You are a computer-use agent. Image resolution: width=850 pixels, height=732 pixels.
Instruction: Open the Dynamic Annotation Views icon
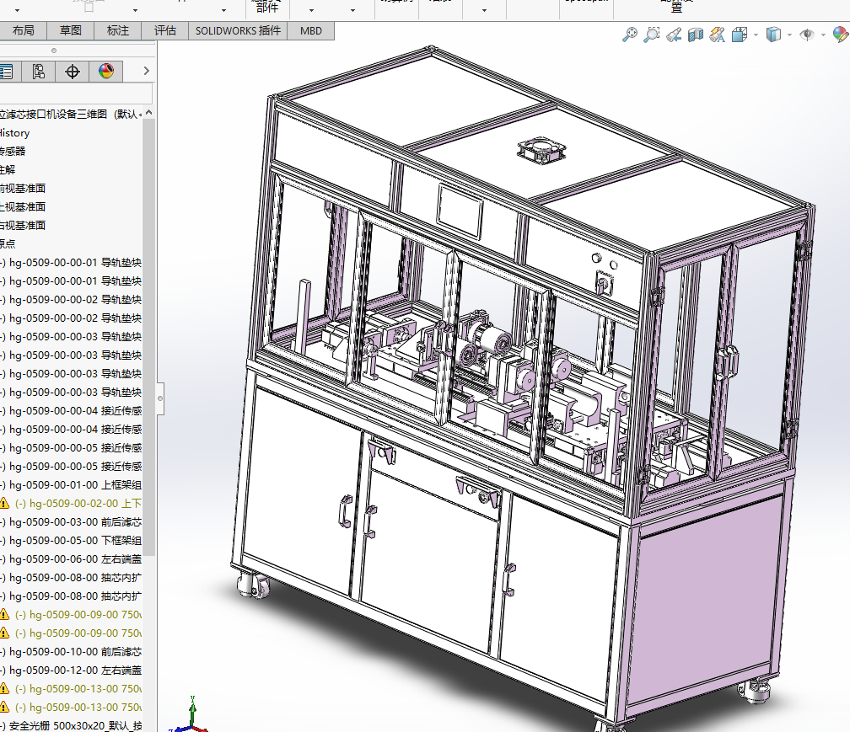pos(718,35)
